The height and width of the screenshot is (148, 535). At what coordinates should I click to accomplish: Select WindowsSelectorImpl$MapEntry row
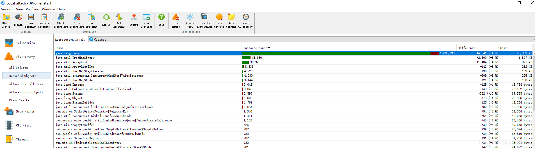tap(294, 143)
